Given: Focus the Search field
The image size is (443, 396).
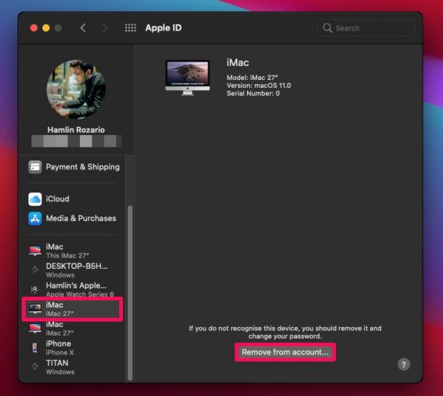Looking at the screenshot, I should click(x=366, y=28).
